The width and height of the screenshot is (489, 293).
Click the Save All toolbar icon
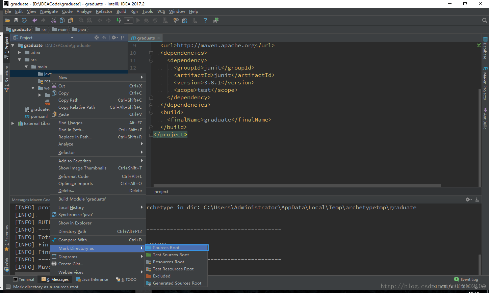[16, 21]
